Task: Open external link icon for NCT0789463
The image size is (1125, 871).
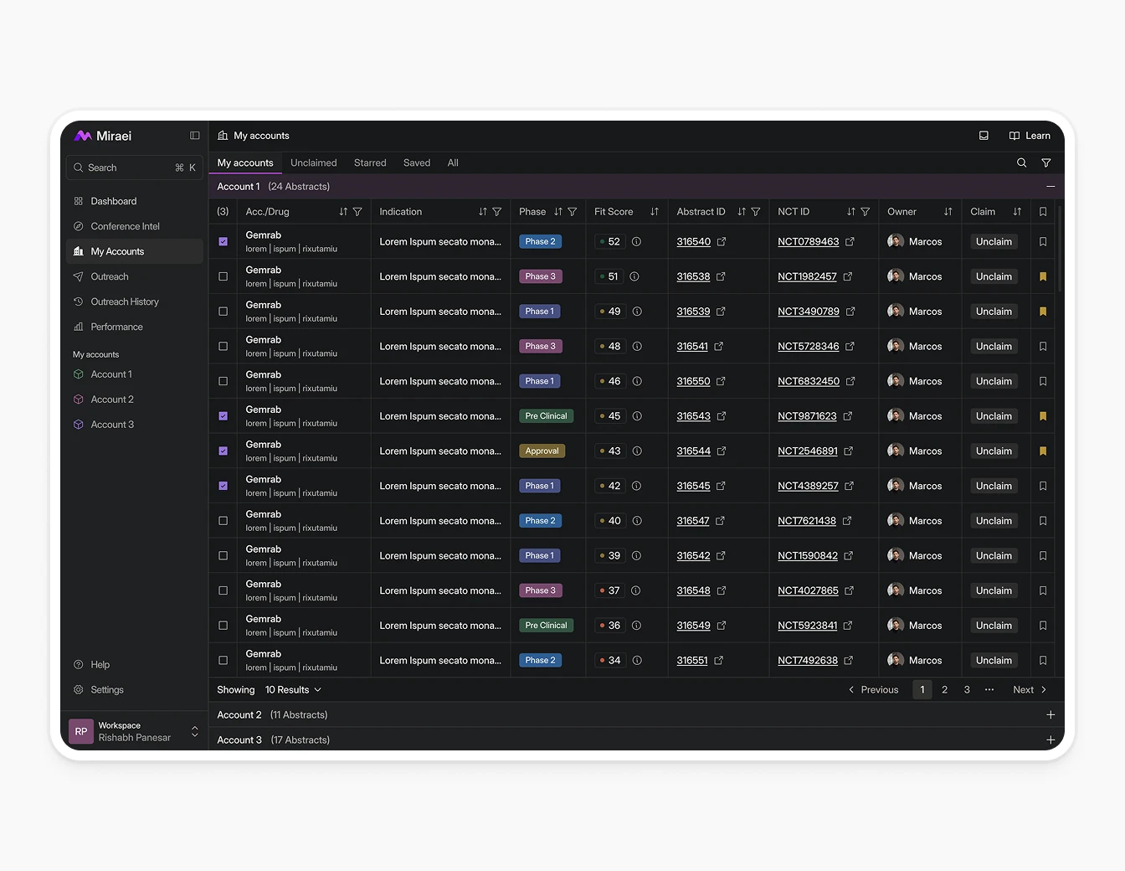Action: [850, 242]
